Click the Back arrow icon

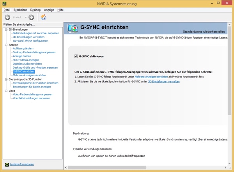[7, 17]
